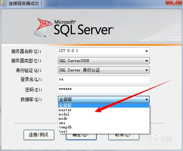Select 全部库 in the database list

104,105
